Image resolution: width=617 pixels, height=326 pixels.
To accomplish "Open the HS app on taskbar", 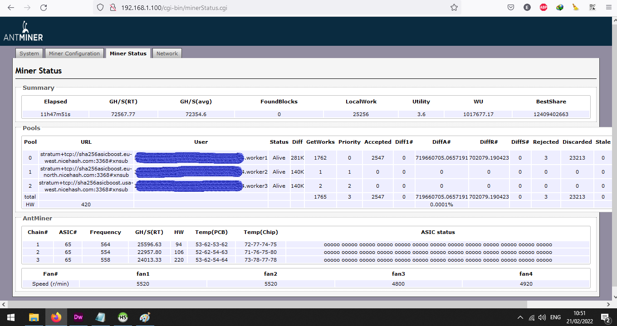I will pyautogui.click(x=122, y=317).
